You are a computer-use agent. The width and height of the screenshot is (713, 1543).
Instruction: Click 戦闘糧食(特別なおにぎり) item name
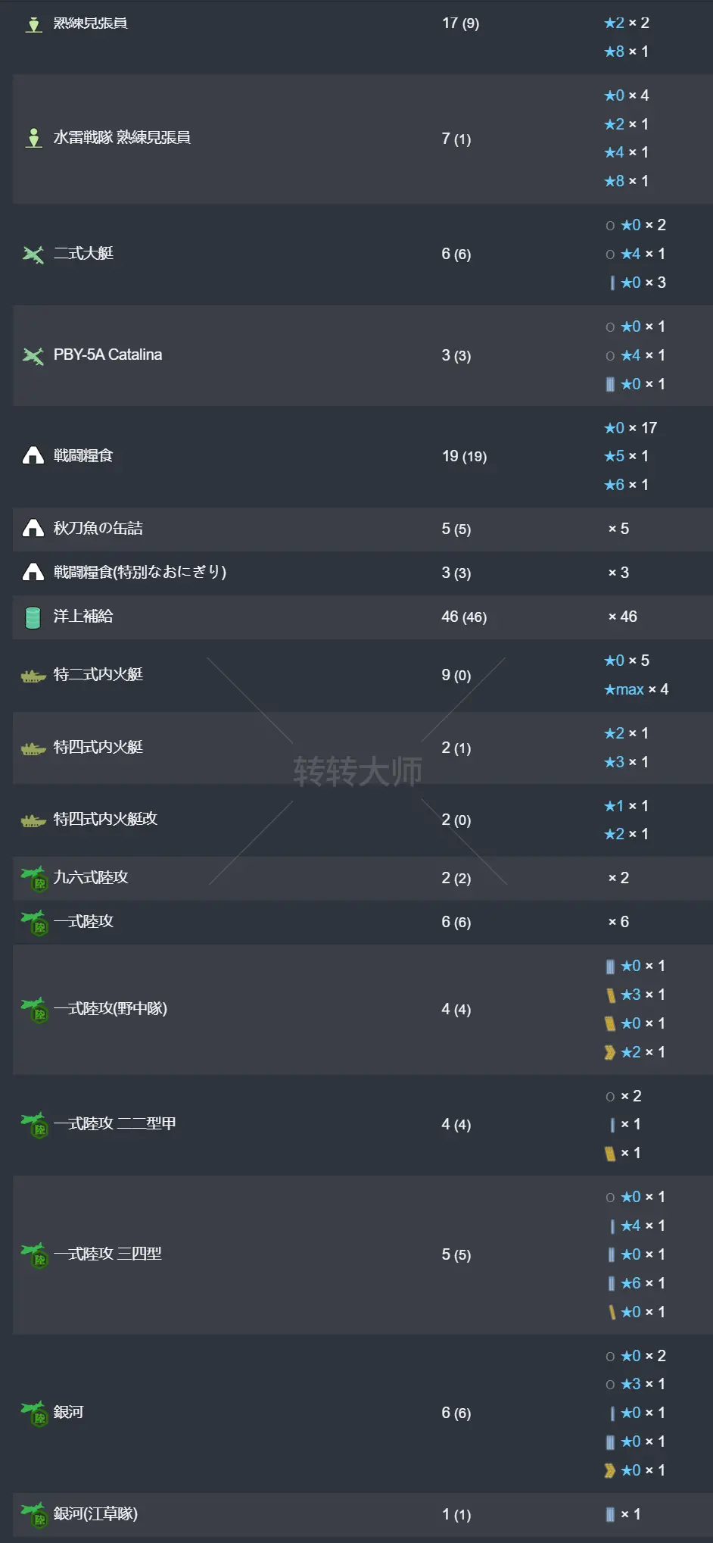(x=140, y=572)
